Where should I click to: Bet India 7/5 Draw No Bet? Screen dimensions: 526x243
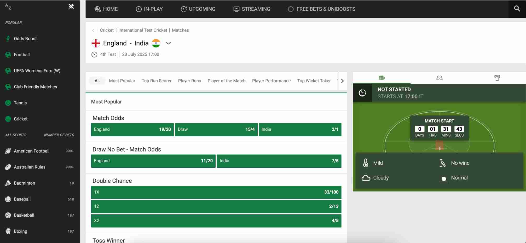tap(279, 161)
